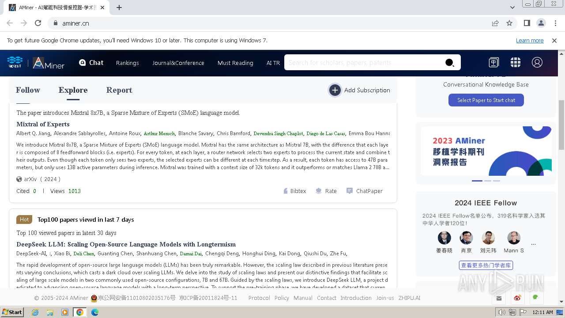
Task: Click the email icon in footer
Action: point(499,298)
